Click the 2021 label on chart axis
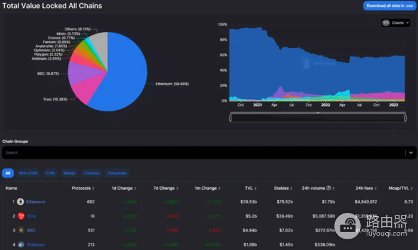 click(257, 105)
